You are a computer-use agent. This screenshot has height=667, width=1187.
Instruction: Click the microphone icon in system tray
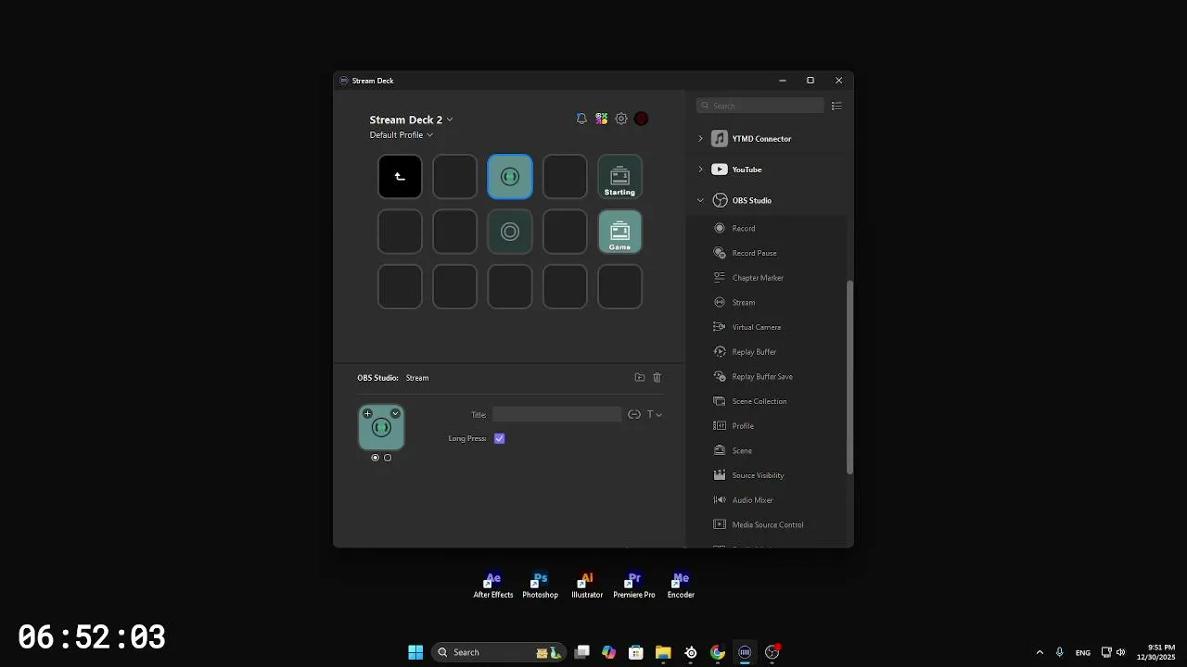(1060, 652)
